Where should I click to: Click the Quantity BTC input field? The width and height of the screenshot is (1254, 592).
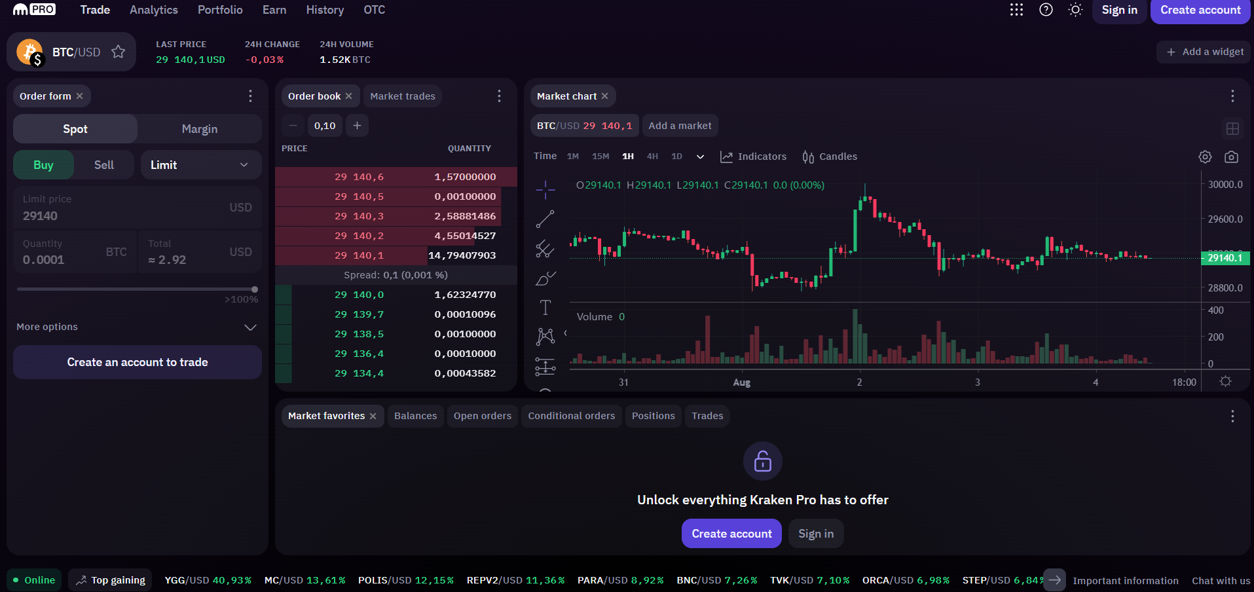[x=75, y=251]
